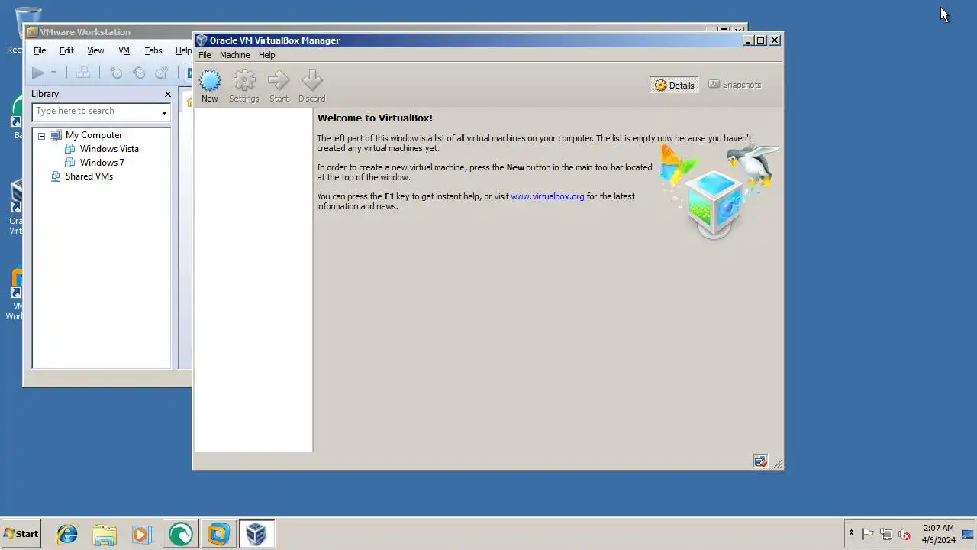Click VMware revert snapshot toolbar icon
977x550 pixels.
139,73
